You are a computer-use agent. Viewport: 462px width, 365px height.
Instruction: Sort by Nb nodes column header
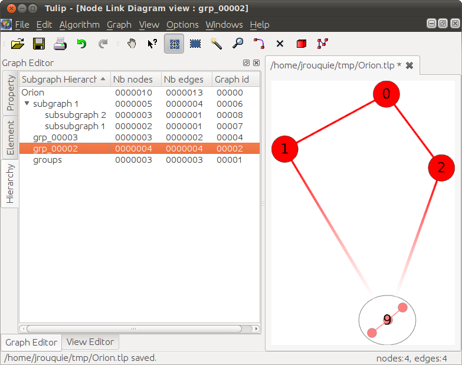click(x=136, y=79)
